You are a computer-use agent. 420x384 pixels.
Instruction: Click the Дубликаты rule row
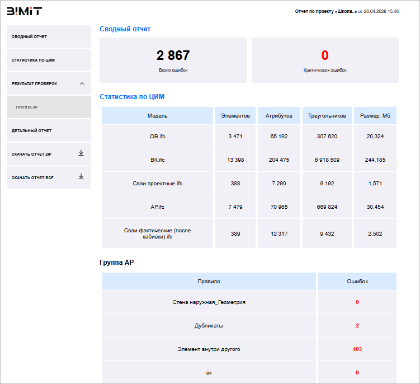tap(209, 325)
